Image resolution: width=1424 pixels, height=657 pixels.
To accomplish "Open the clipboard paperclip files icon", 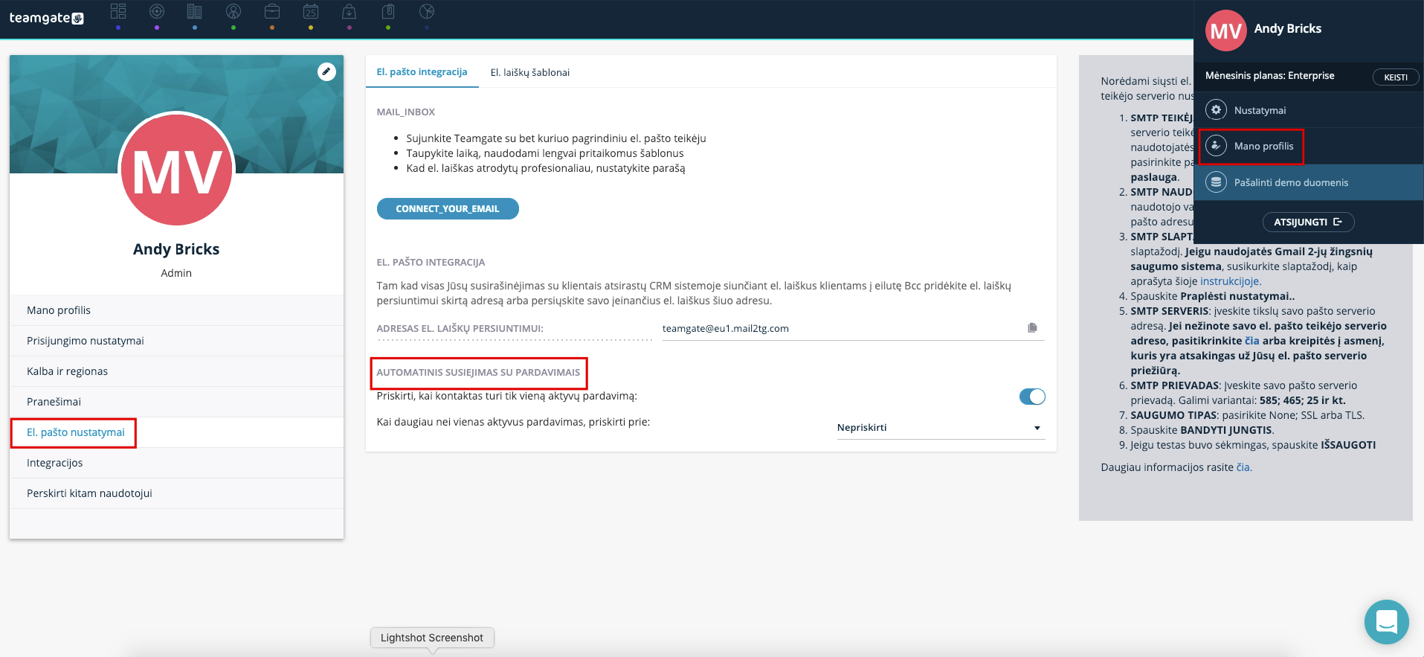I will [x=388, y=12].
